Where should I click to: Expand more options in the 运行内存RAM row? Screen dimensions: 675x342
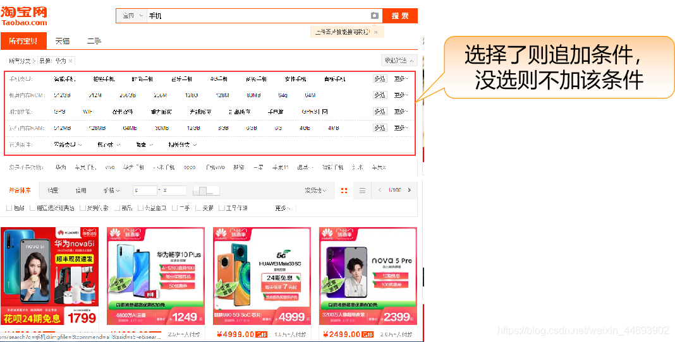401,128
